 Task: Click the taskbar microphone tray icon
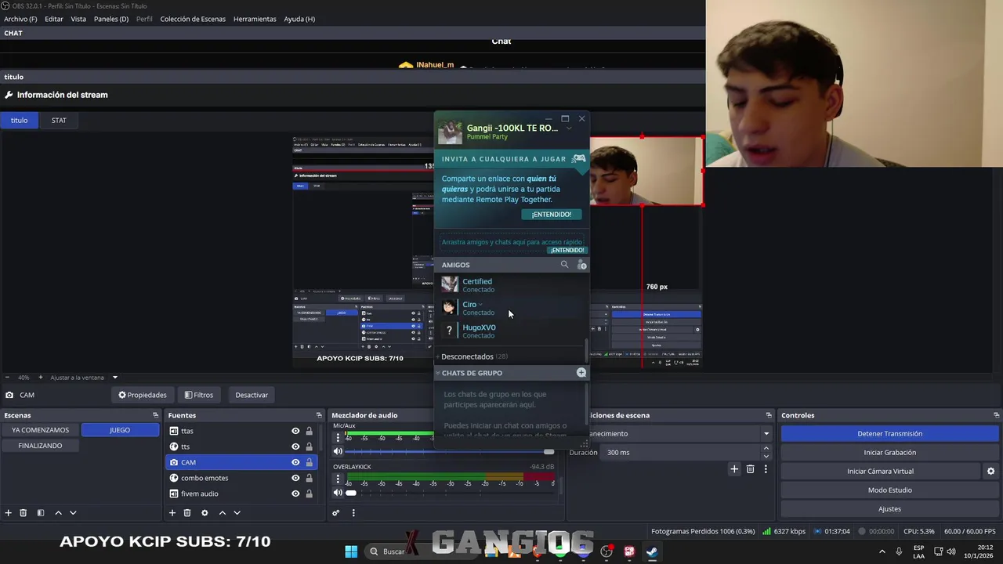click(x=899, y=551)
